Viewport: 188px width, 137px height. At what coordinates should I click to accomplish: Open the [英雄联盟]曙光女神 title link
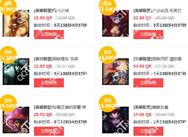(x=52, y=11)
